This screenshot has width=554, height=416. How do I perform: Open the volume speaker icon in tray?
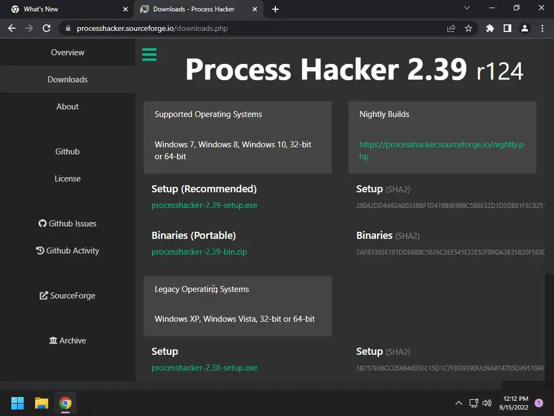487,403
